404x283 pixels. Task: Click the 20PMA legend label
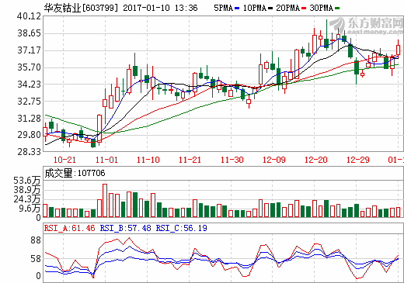pyautogui.click(x=288, y=8)
